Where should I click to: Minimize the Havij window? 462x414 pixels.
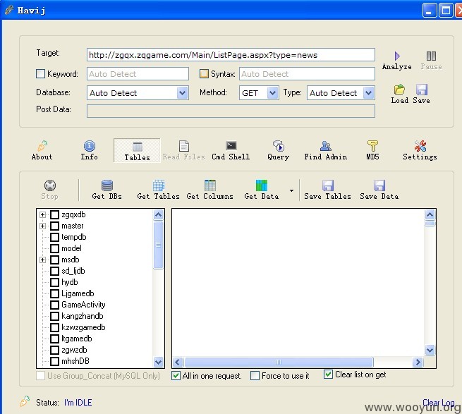pyautogui.click(x=430, y=11)
